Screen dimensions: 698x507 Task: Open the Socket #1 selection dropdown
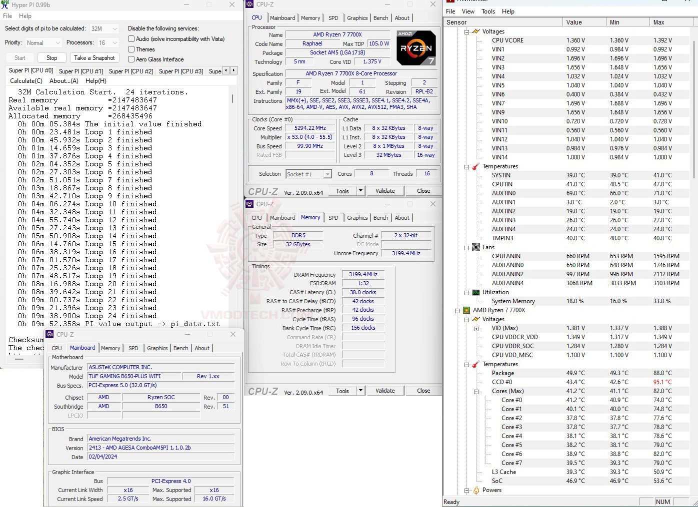[x=309, y=174]
